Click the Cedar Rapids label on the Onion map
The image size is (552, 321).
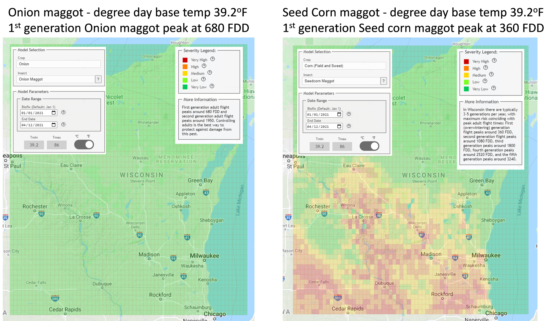pyautogui.click(x=65, y=309)
